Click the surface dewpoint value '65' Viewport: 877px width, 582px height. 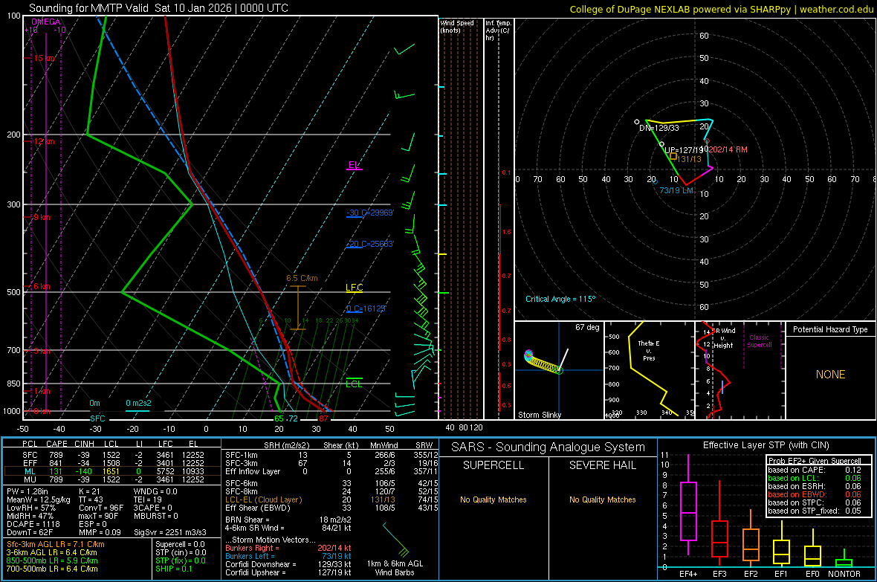pyautogui.click(x=279, y=418)
